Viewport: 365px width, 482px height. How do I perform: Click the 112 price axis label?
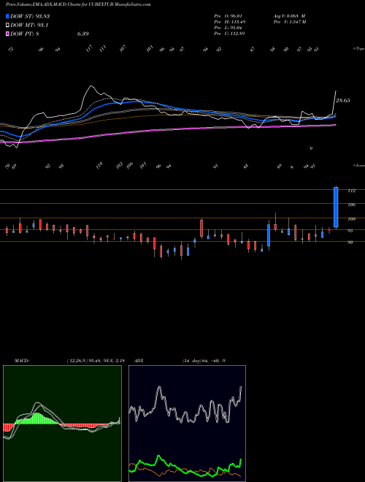tap(351, 191)
